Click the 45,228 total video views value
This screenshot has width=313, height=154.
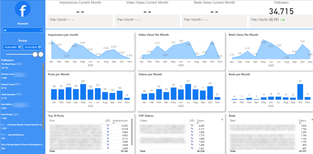[201, 151]
